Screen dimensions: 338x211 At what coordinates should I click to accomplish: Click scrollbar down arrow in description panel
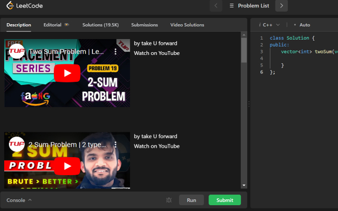point(244,185)
